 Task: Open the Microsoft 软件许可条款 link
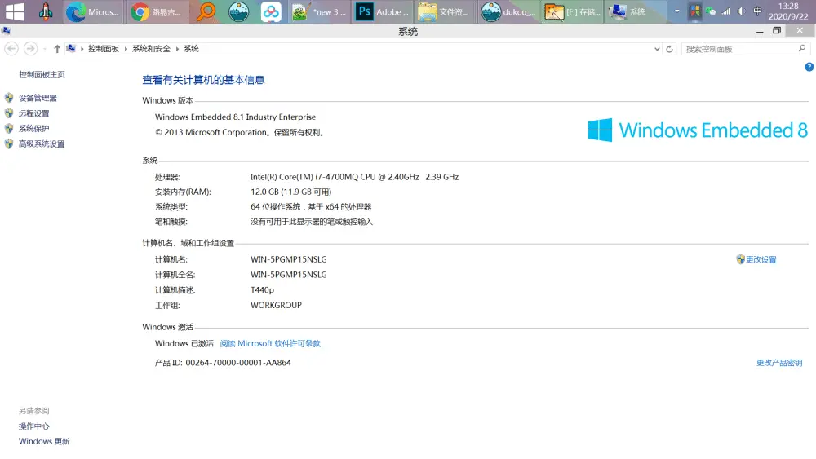tap(270, 344)
